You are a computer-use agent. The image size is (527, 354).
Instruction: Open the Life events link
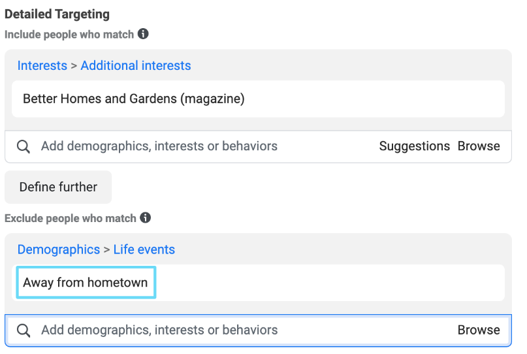point(144,249)
